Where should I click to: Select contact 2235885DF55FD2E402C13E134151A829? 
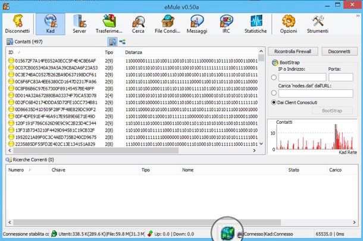(x=133, y=144)
